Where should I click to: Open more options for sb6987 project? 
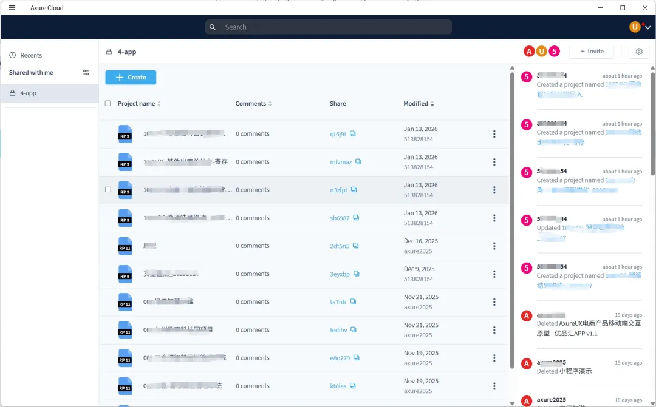pos(494,218)
